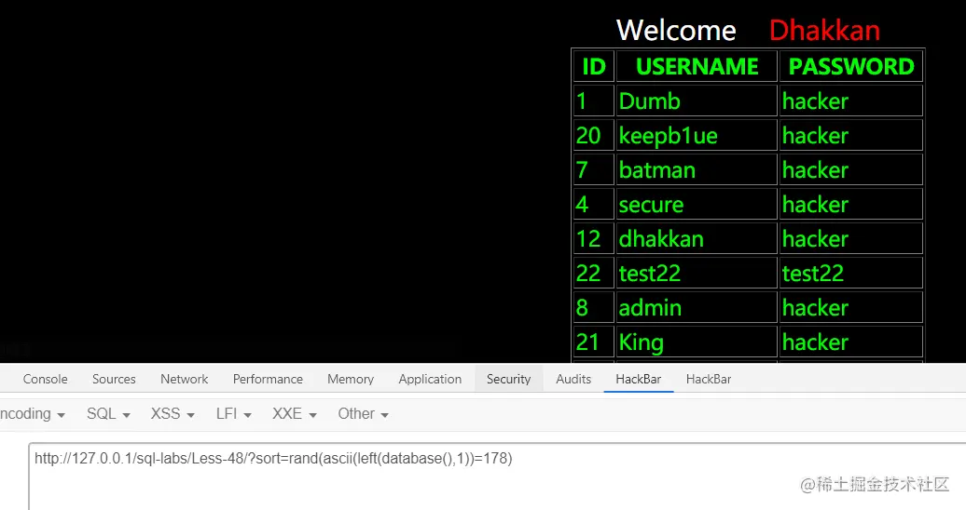
Task: Click the ID cell '12'
Action: coord(594,238)
